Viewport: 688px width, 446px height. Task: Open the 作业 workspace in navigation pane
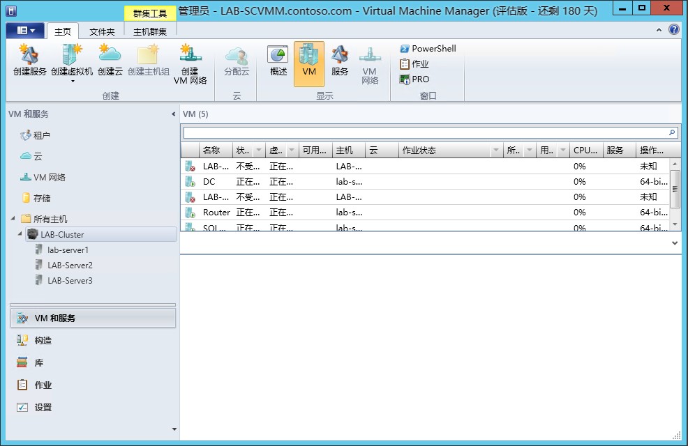(x=93, y=385)
